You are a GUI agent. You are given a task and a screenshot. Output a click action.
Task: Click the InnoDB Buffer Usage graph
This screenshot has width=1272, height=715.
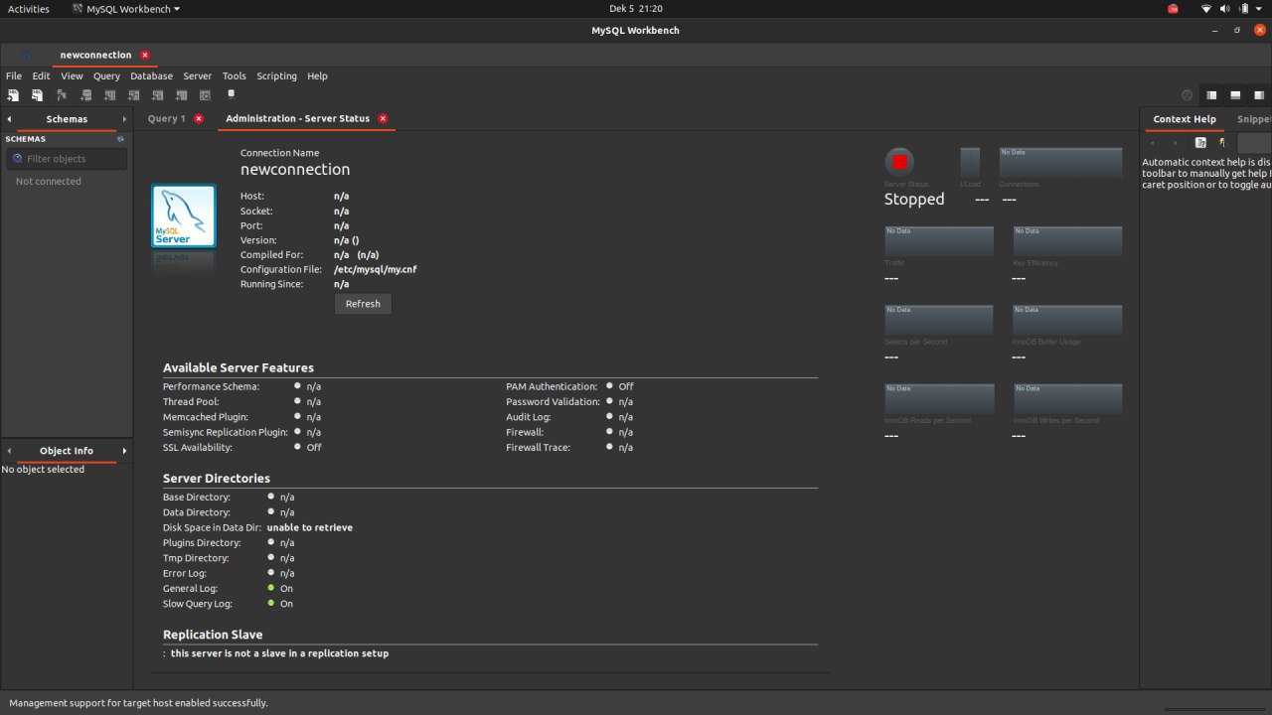pyautogui.click(x=1067, y=320)
